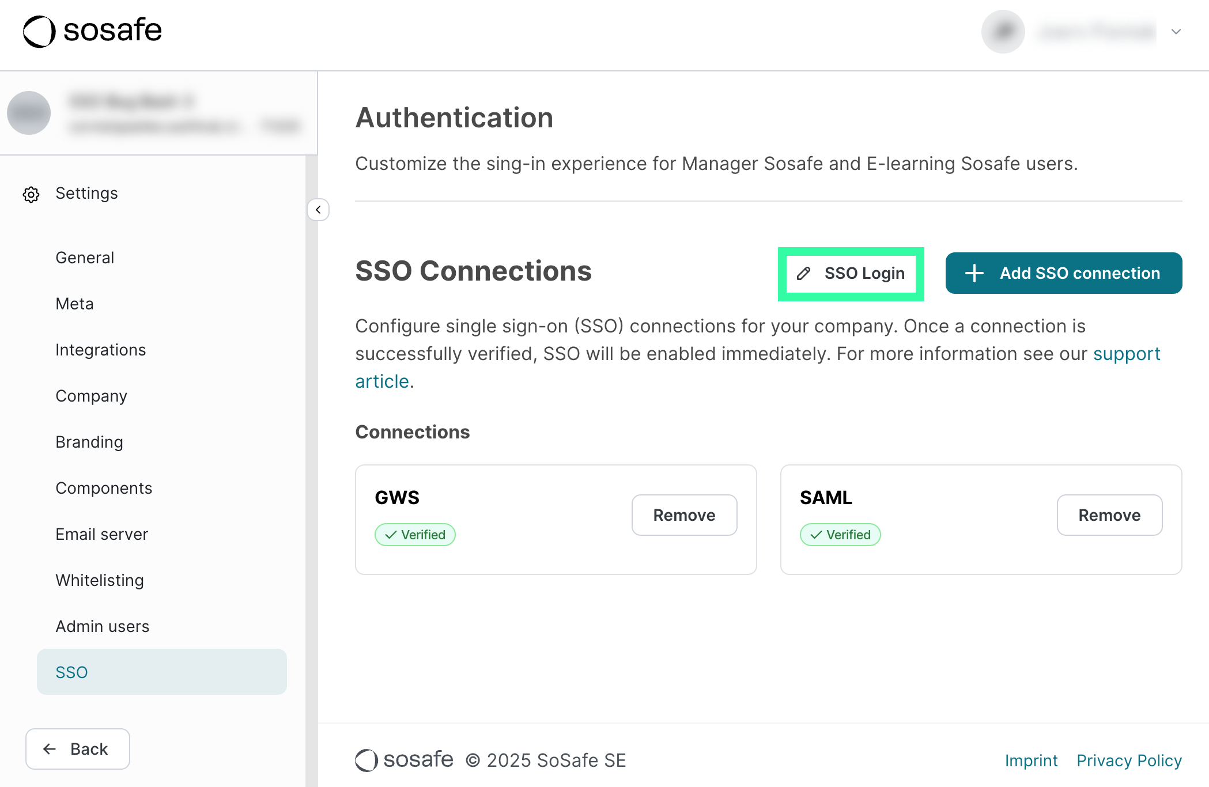Click the plus icon on Add SSO connection

pyautogui.click(x=974, y=273)
